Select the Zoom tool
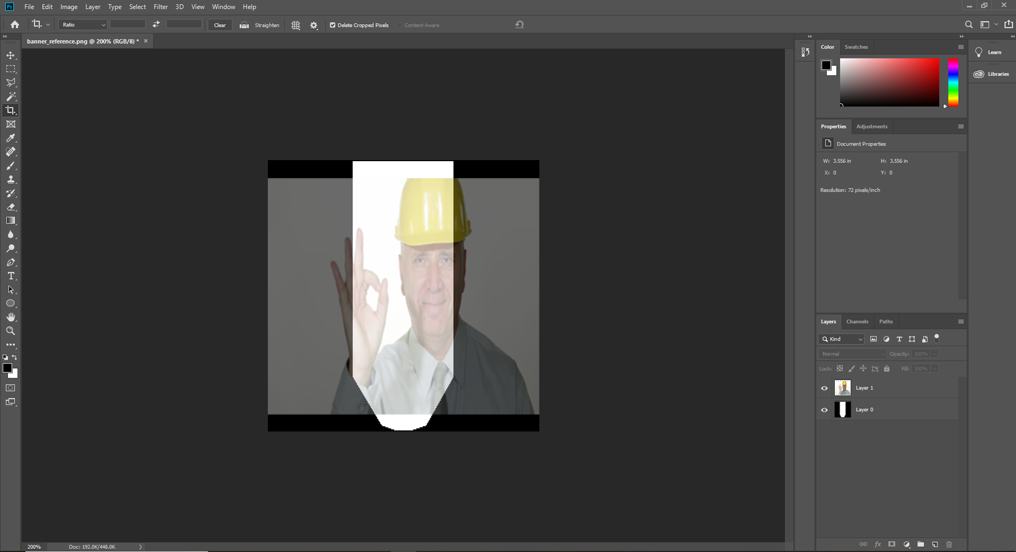This screenshot has height=552, width=1016. pos(11,331)
